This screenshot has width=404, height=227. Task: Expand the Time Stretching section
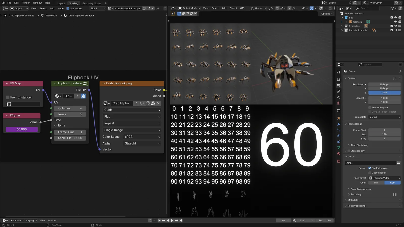[x=359, y=145]
